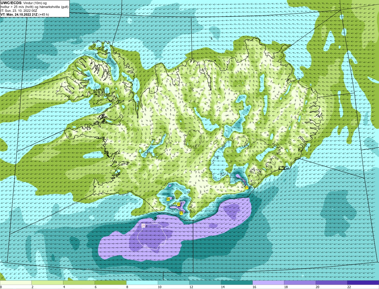Click the 'UWC/ECDS: Vindur (10m) og' title line
379x289 pixels.
coord(24,3)
